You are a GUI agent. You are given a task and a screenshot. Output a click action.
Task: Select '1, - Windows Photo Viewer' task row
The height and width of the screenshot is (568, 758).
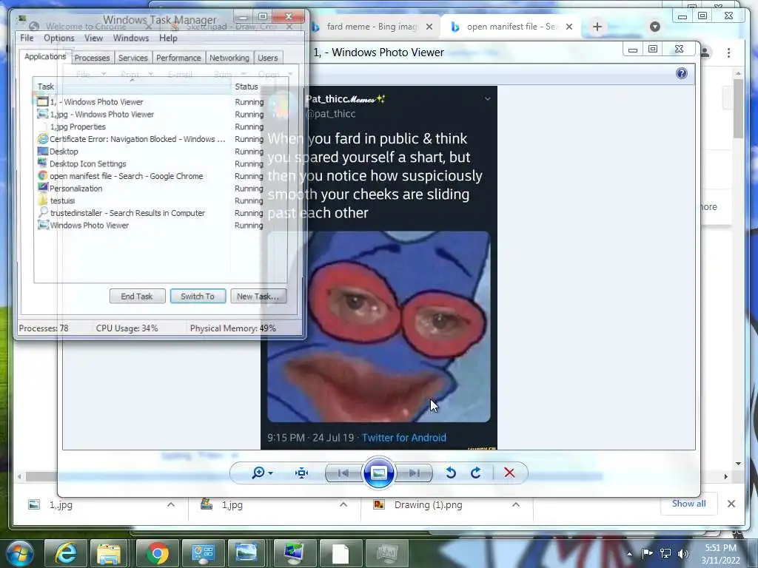pos(150,102)
